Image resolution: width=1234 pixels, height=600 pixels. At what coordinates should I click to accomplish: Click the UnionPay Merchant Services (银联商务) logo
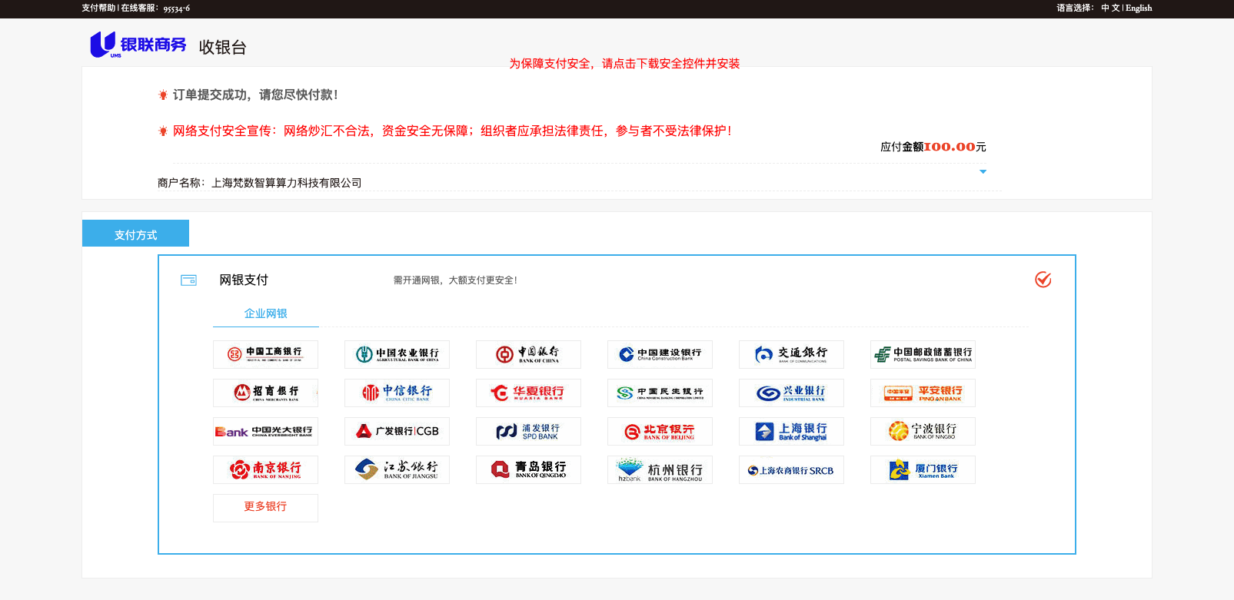click(138, 45)
